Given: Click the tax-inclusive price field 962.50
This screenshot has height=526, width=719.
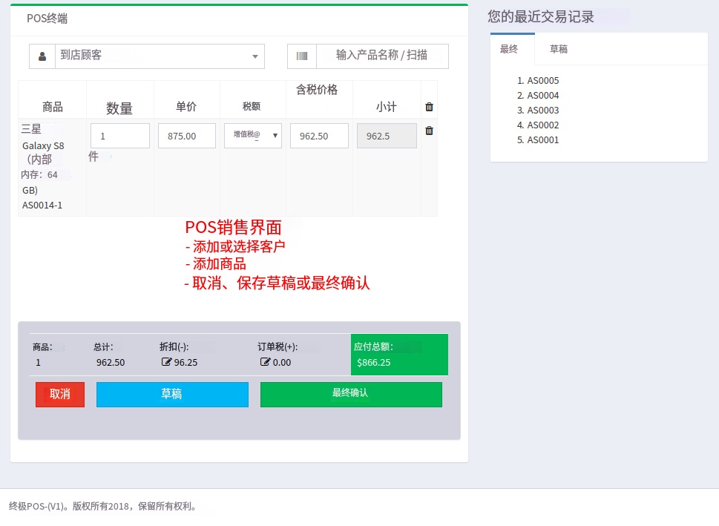Looking at the screenshot, I should coord(319,136).
